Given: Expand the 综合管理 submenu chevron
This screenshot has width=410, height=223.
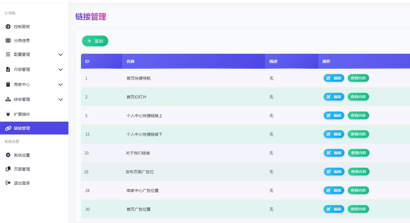Looking at the screenshot, I should coord(60,99).
